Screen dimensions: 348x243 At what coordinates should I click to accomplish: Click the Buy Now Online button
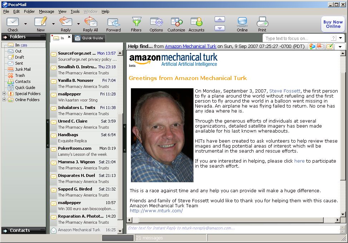(x=333, y=24)
